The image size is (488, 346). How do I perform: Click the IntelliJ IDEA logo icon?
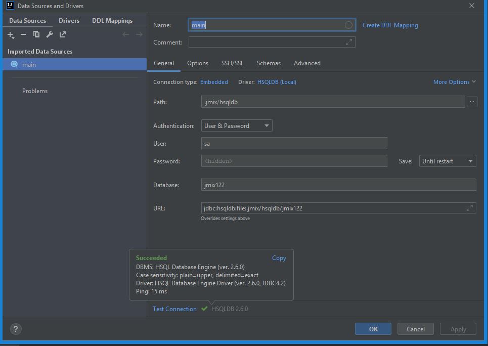coord(10,6)
